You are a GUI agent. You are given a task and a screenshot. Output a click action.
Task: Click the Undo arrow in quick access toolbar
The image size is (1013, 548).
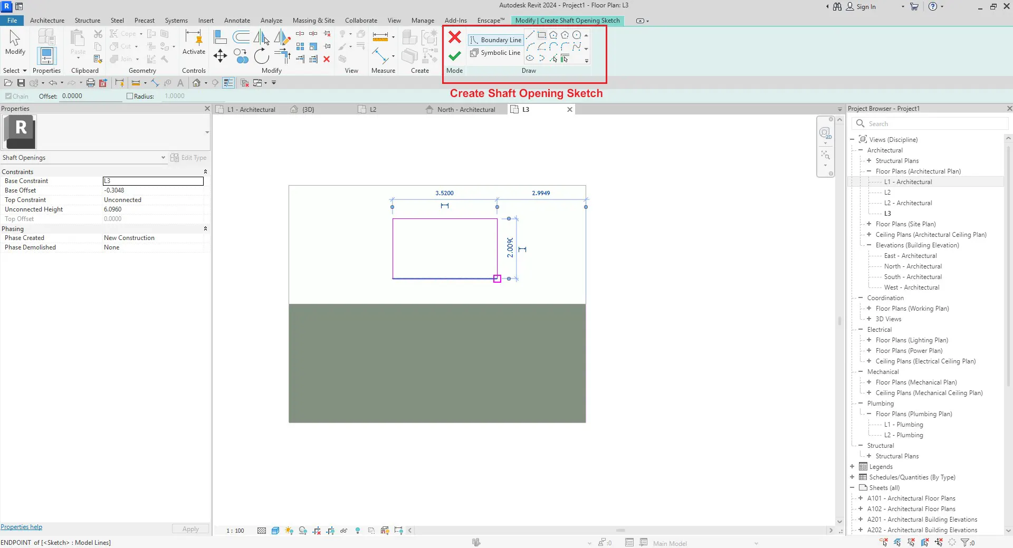pos(53,83)
